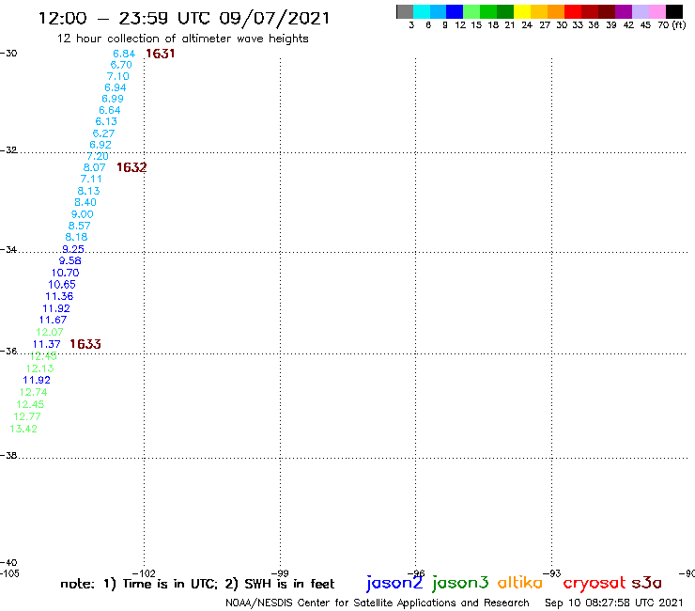Image resolution: width=695 pixels, height=611 pixels.
Task: Click the wave height value 6.64
Action: [x=110, y=110]
